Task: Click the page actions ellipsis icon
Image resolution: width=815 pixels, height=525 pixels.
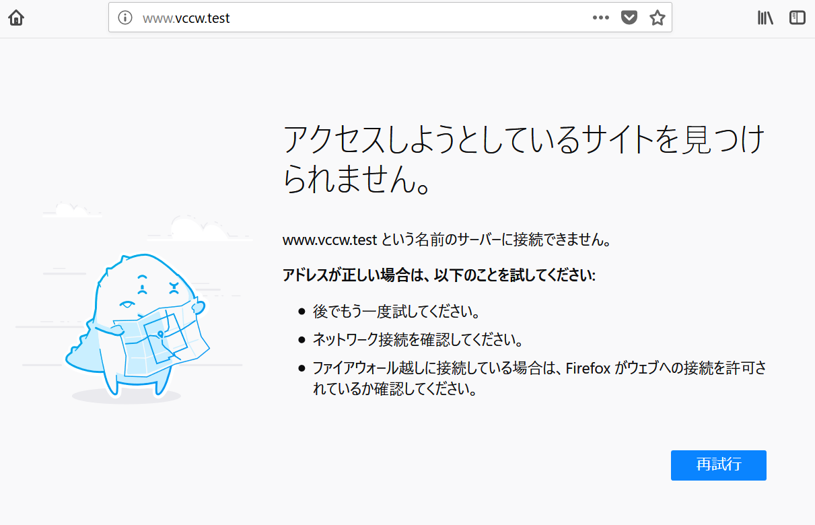Action: 600,18
